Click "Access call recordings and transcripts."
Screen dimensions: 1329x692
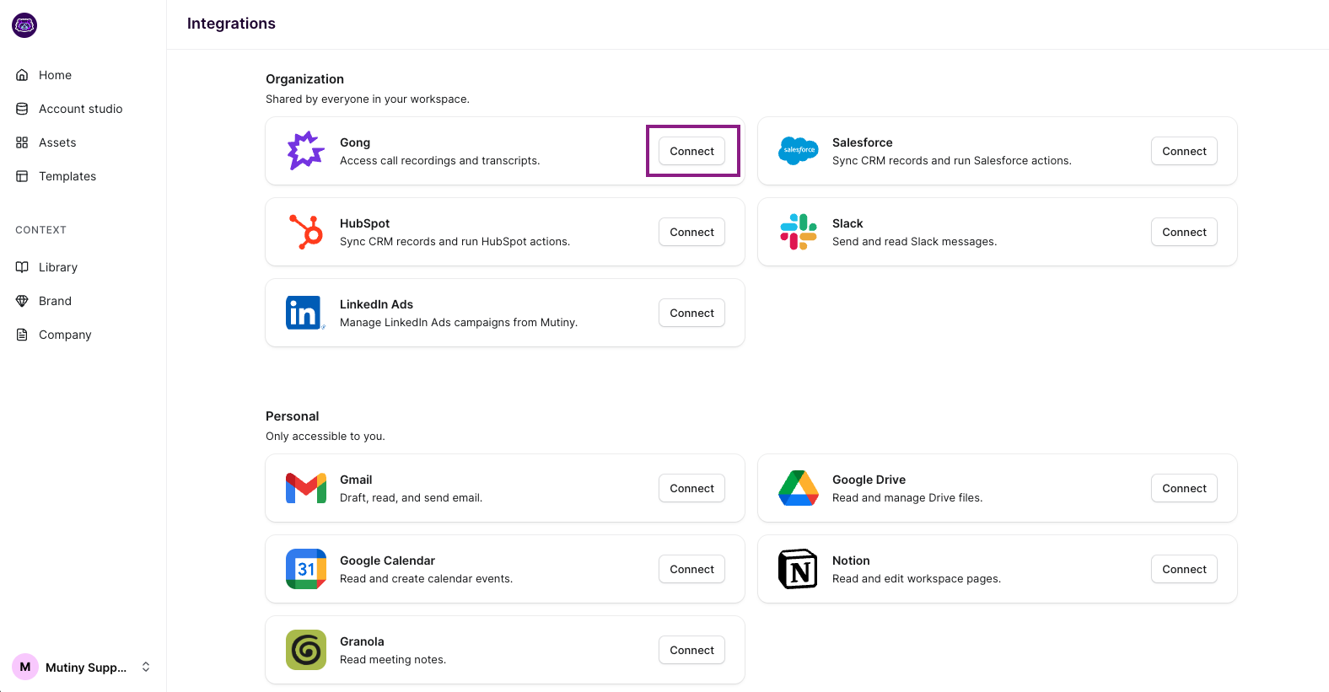(439, 161)
